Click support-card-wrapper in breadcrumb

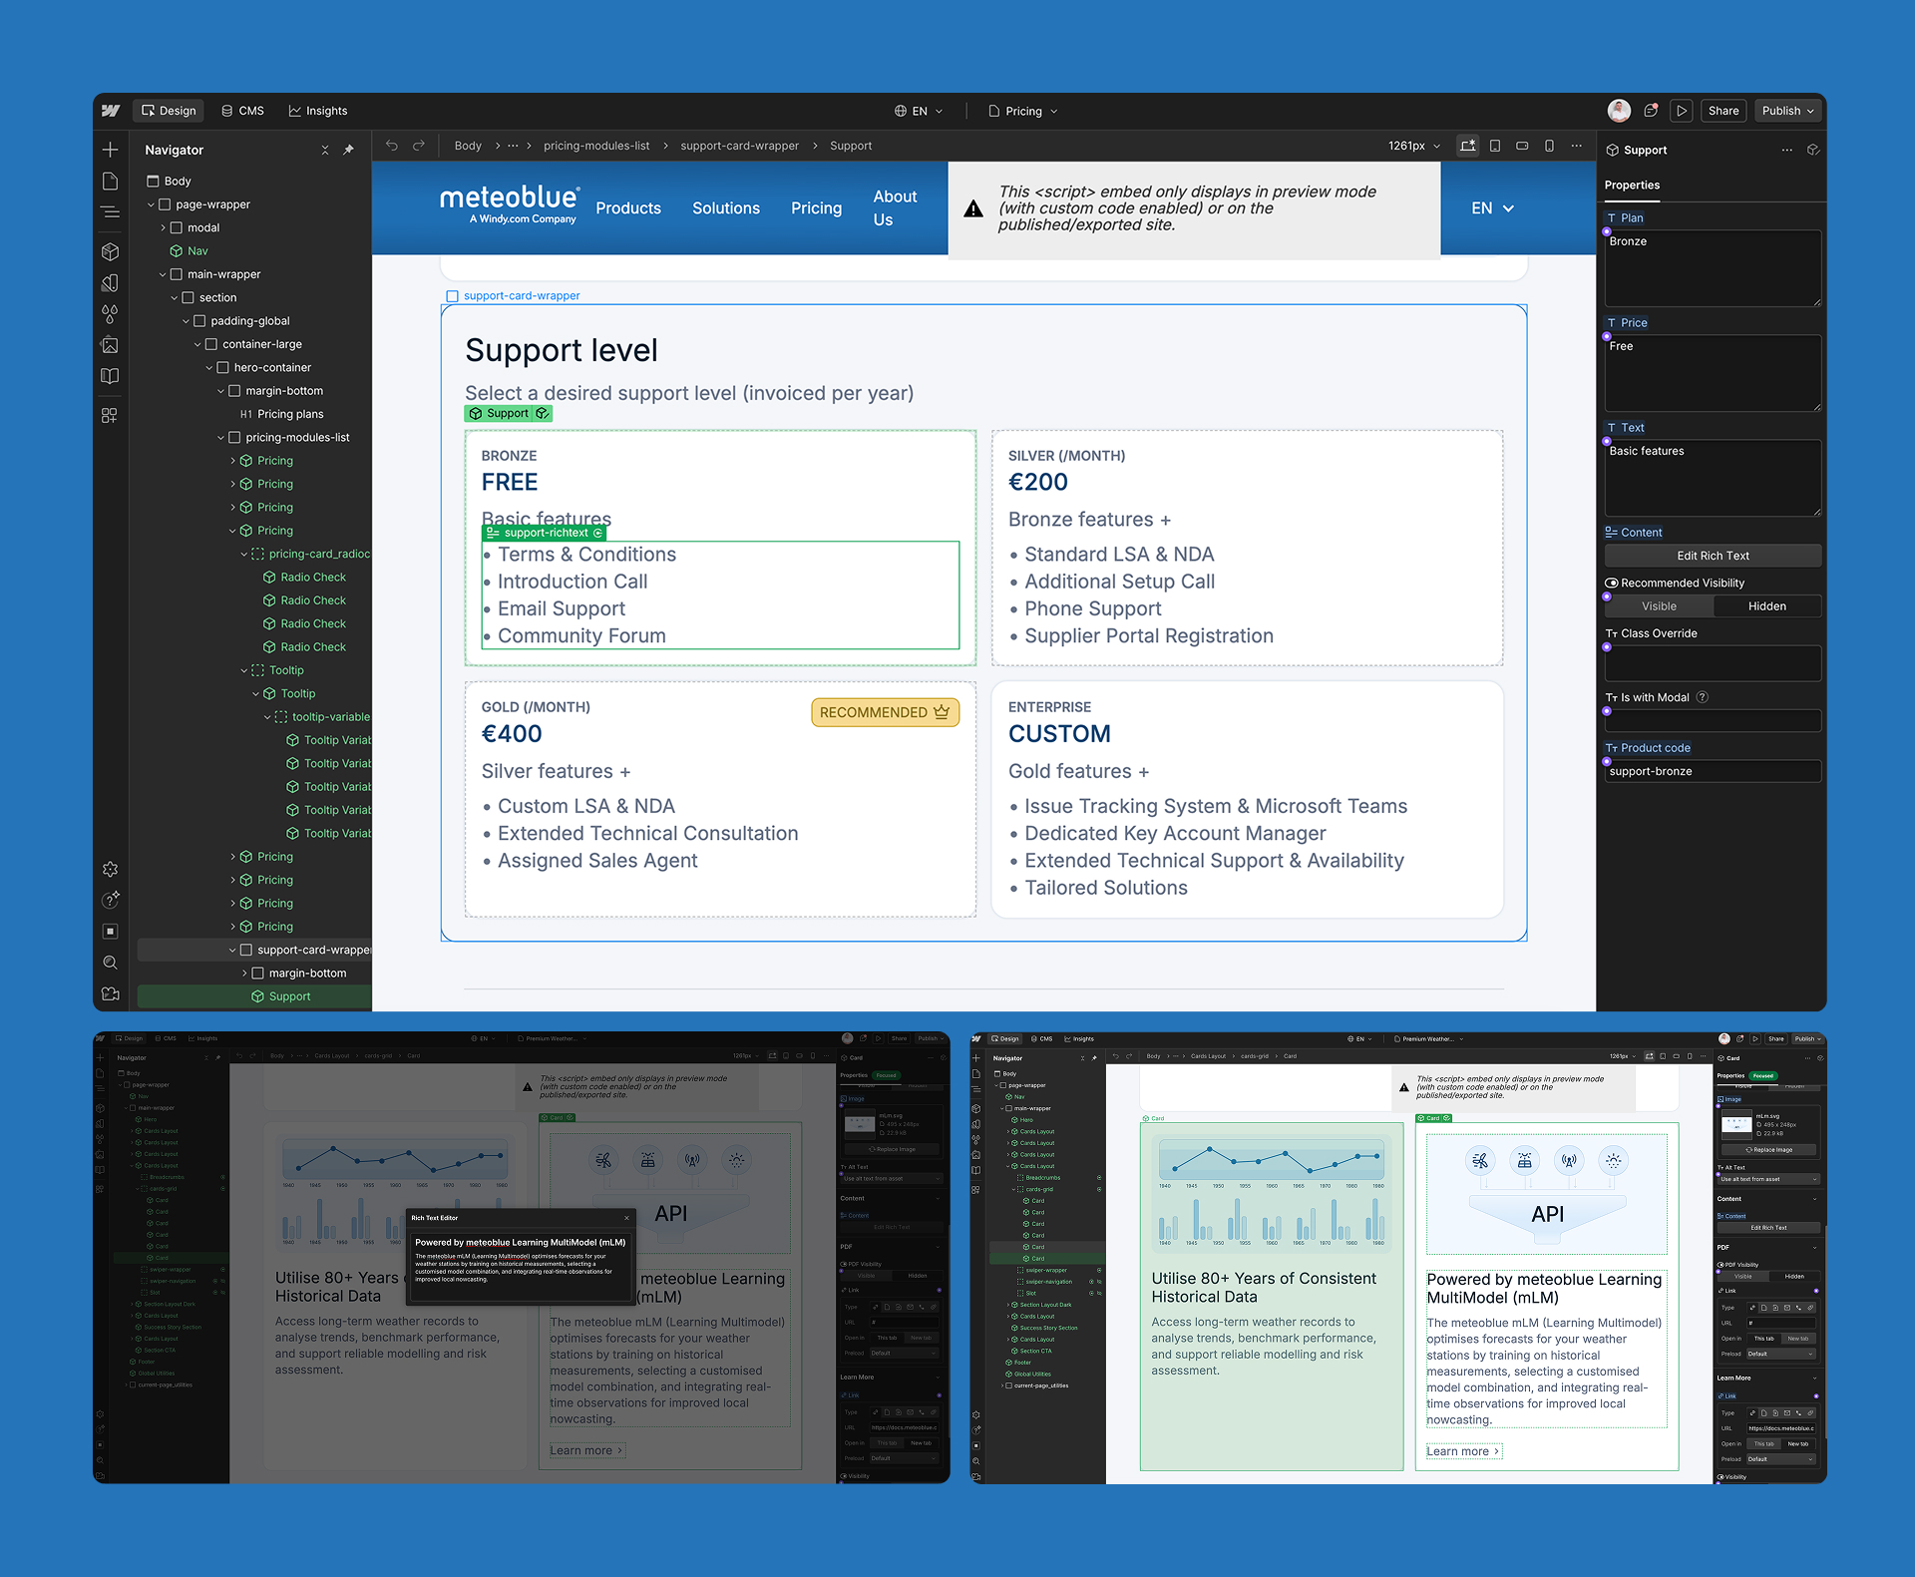tap(740, 146)
